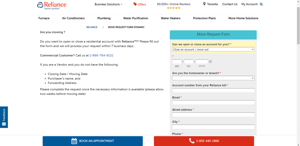Screen dimensions: 300x146
Task: Go to Contact Us page
Action: coord(230,4)
